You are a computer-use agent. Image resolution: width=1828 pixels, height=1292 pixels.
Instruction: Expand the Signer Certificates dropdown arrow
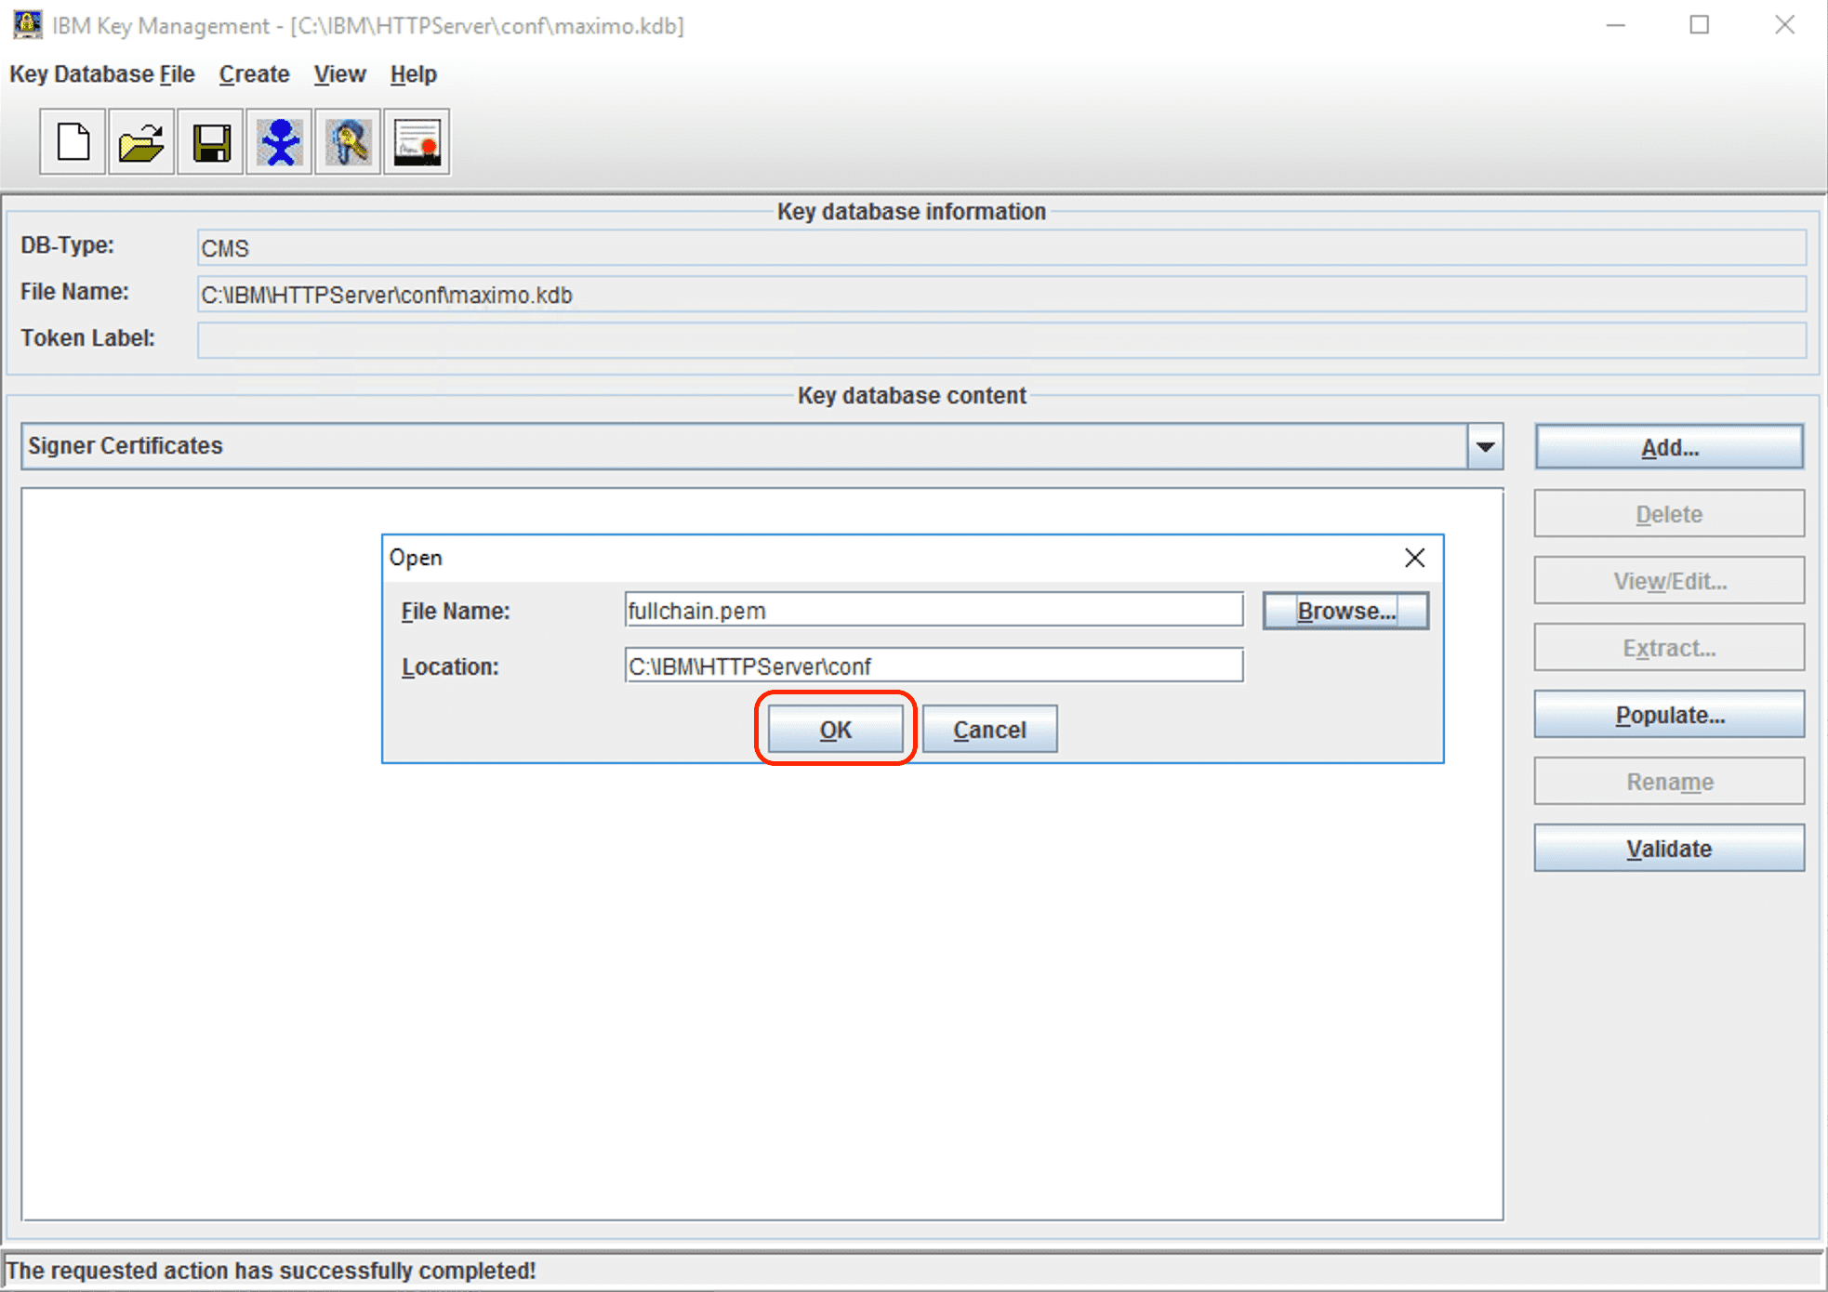[1486, 447]
